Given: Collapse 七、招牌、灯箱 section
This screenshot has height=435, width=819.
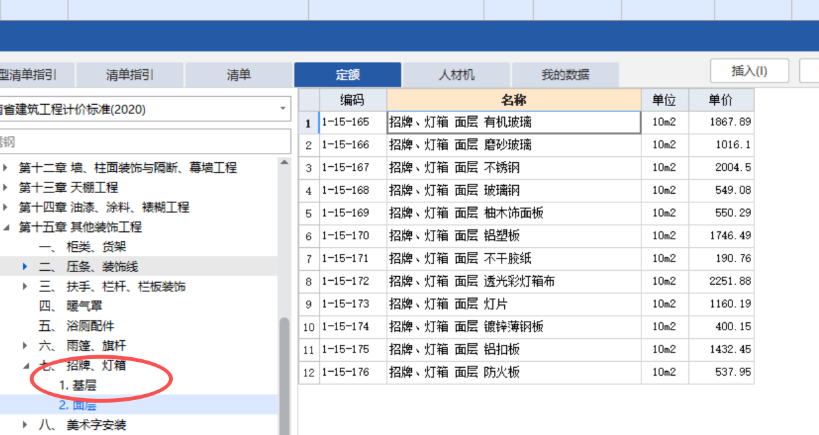Looking at the screenshot, I should (x=24, y=365).
